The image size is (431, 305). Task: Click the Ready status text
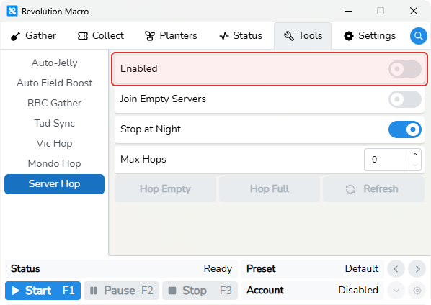point(218,269)
